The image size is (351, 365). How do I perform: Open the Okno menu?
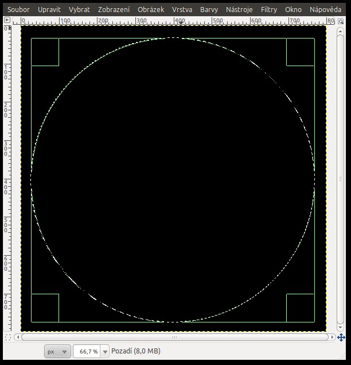(x=293, y=10)
